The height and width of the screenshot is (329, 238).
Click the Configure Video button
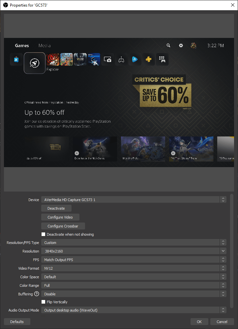coord(60,217)
